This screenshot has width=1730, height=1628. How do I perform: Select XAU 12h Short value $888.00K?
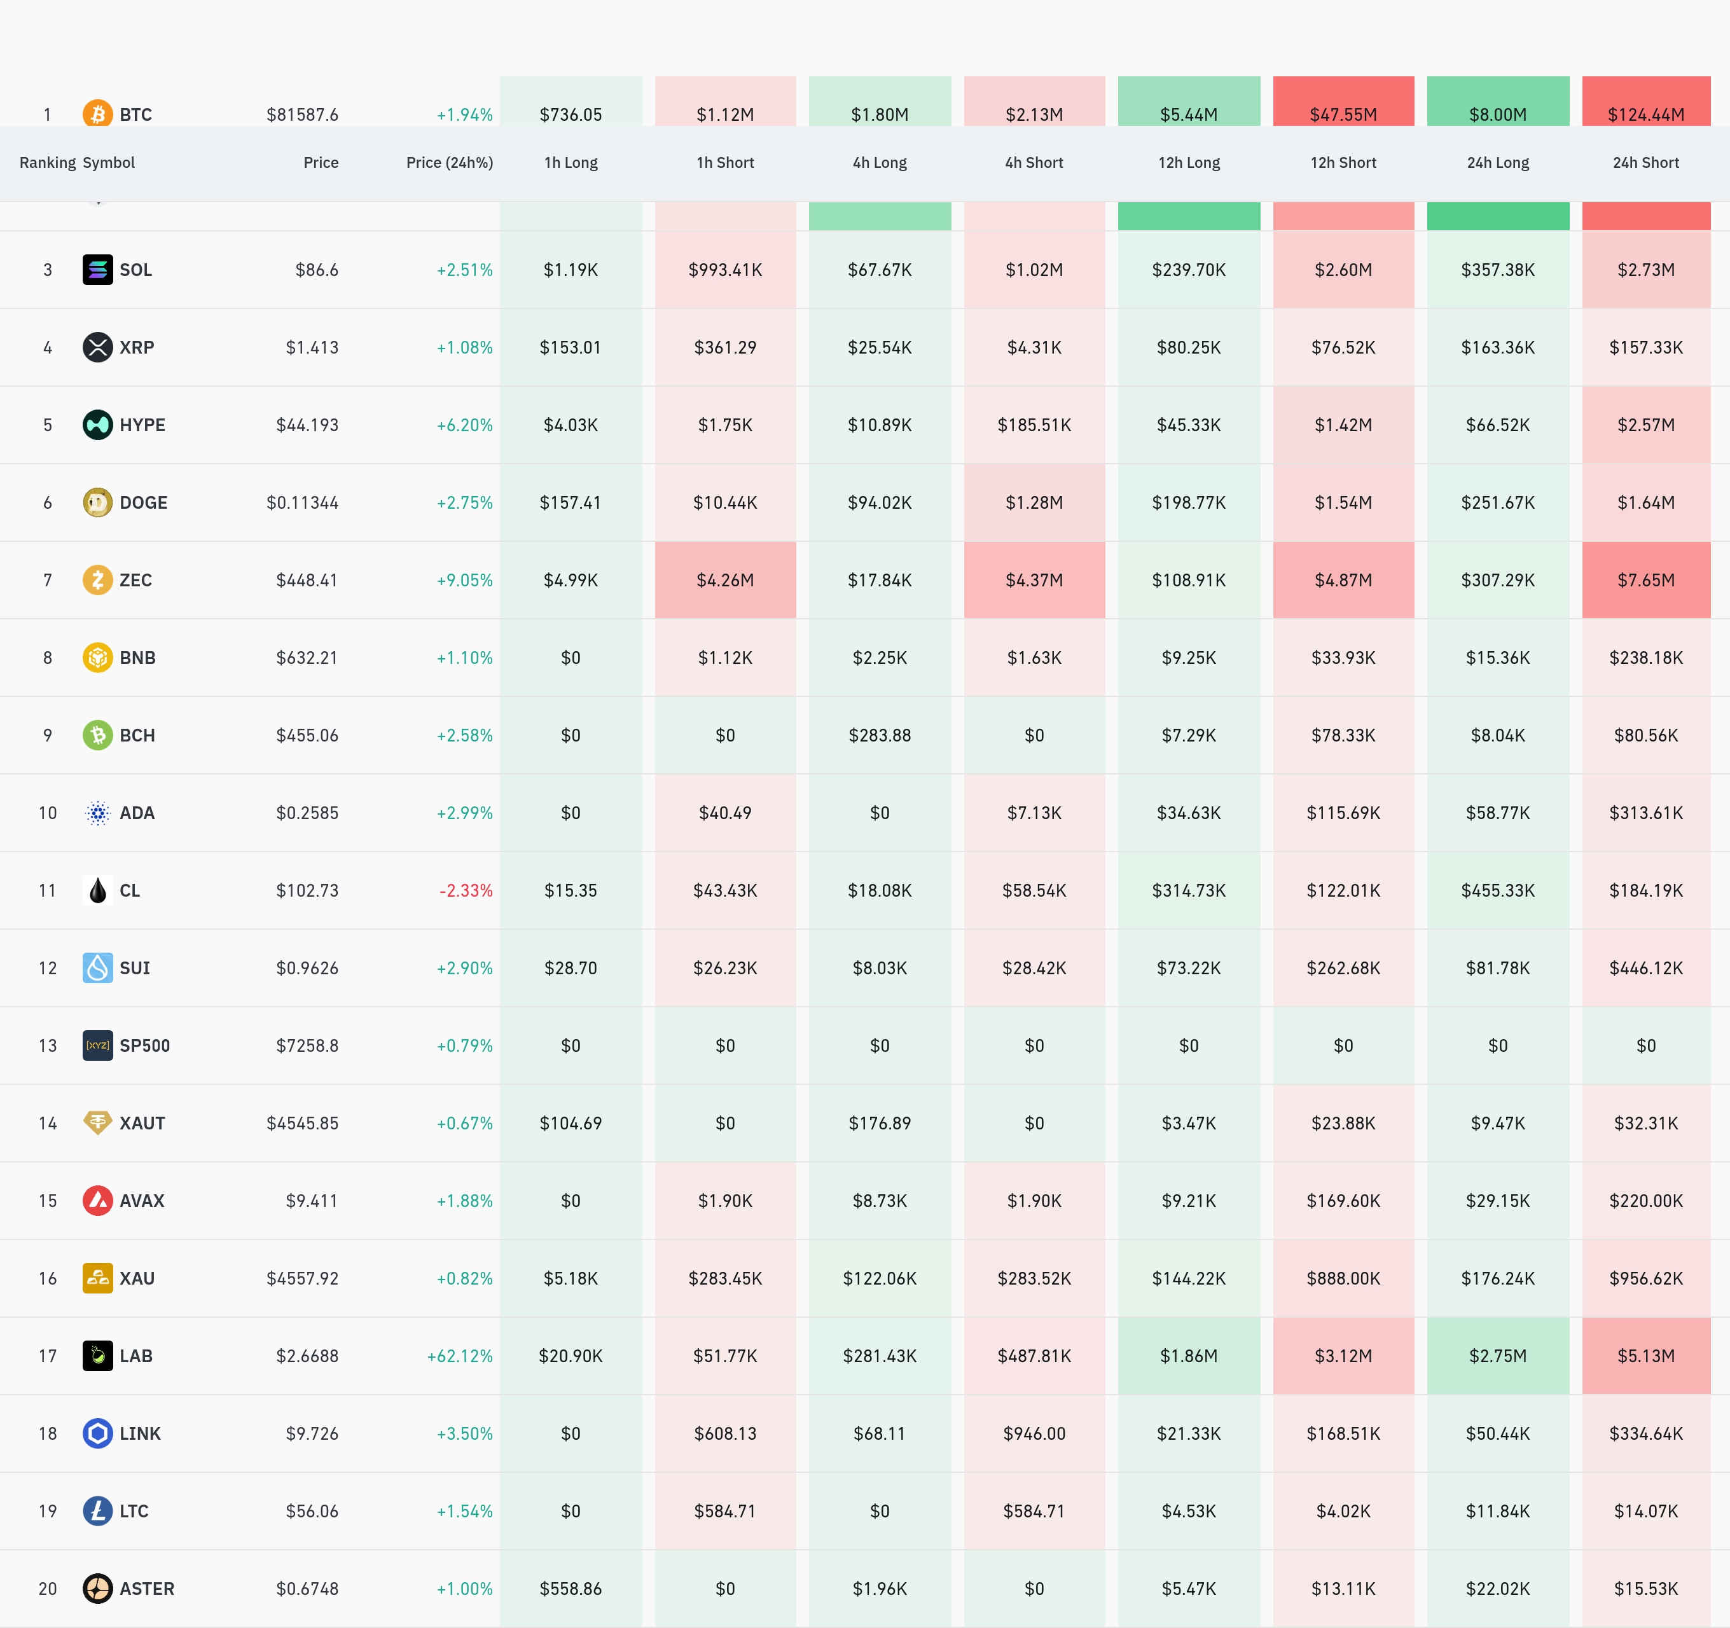[x=1344, y=1278]
